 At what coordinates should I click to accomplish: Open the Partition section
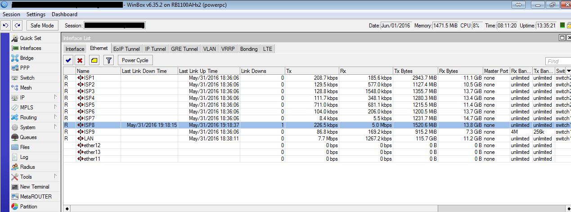pos(28,207)
